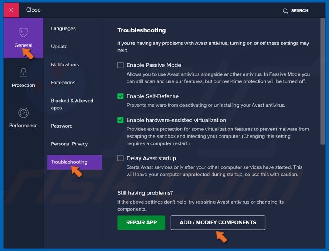Open Exceptions settings
The width and height of the screenshot is (329, 251).
tap(63, 82)
